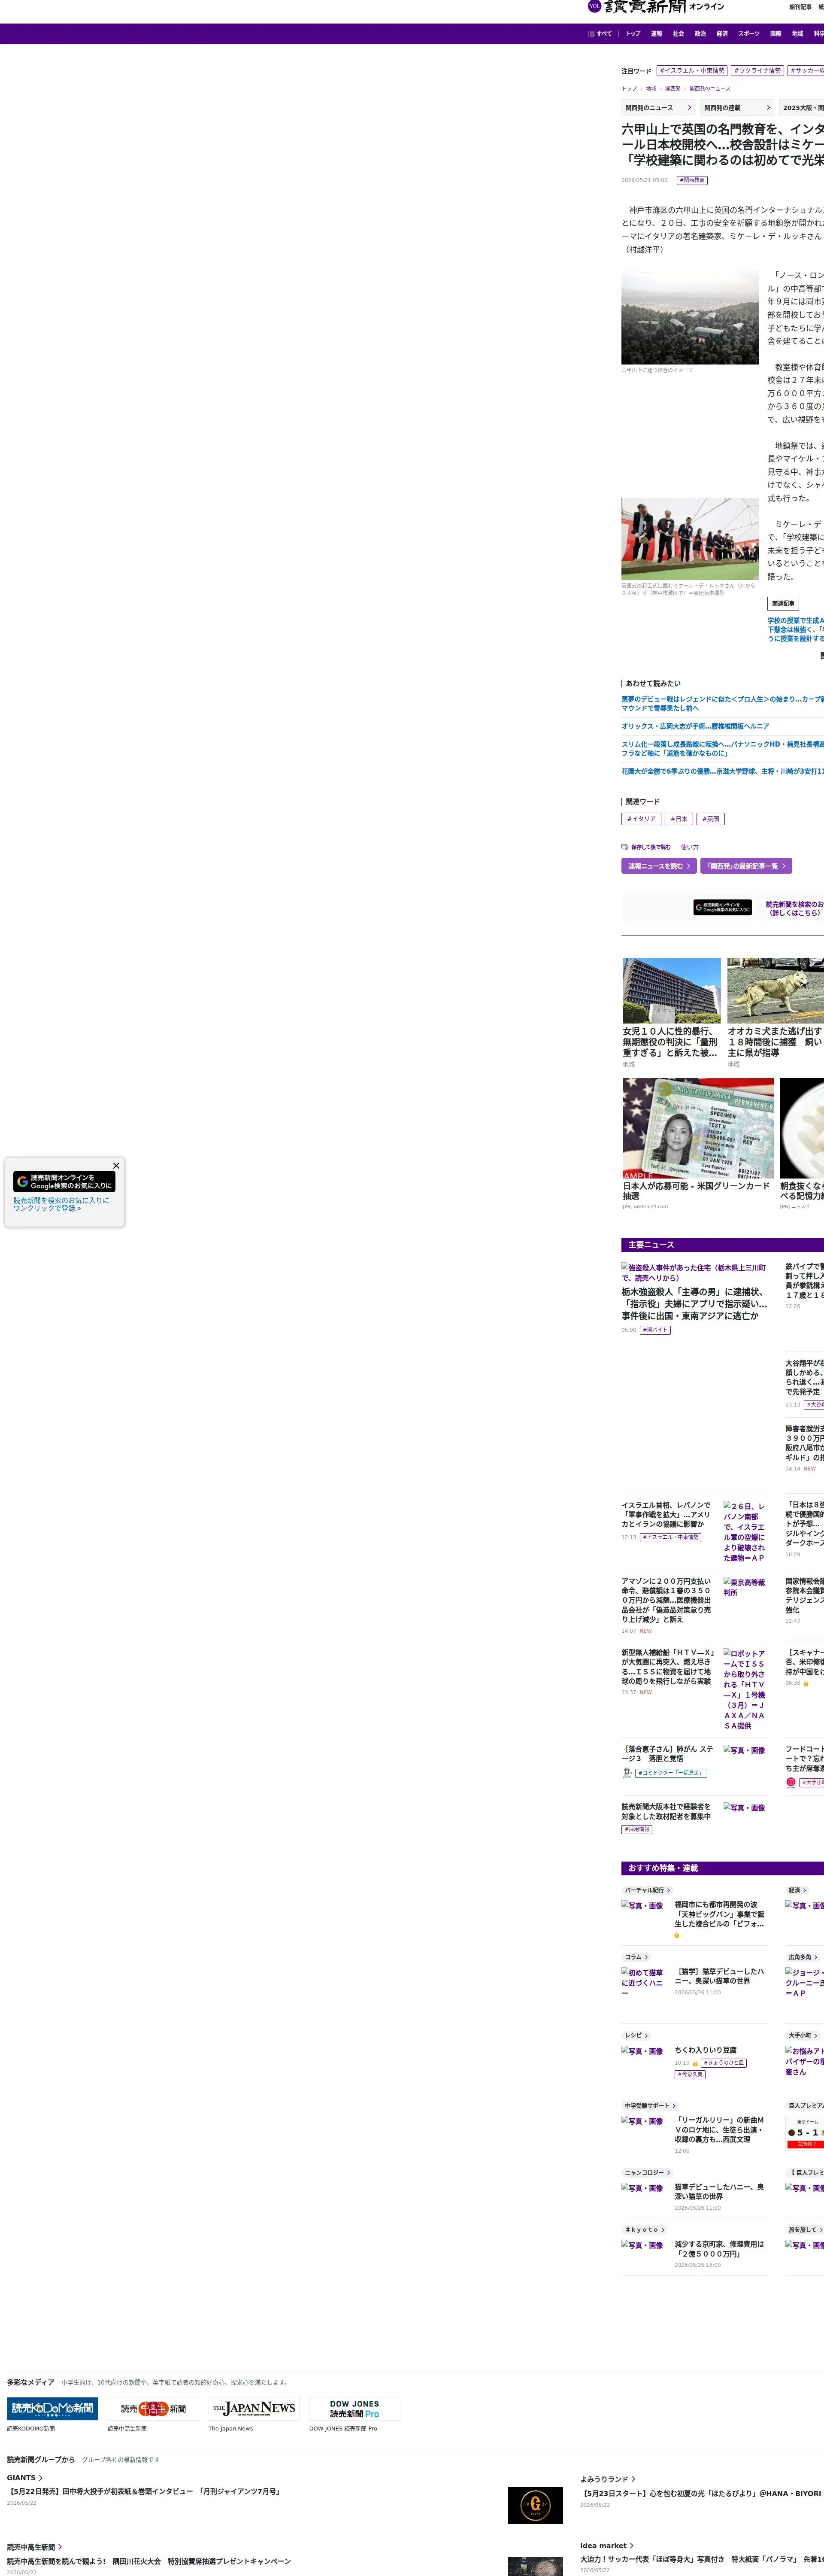
Task: Close the Google favorites popup
Action: [116, 1165]
